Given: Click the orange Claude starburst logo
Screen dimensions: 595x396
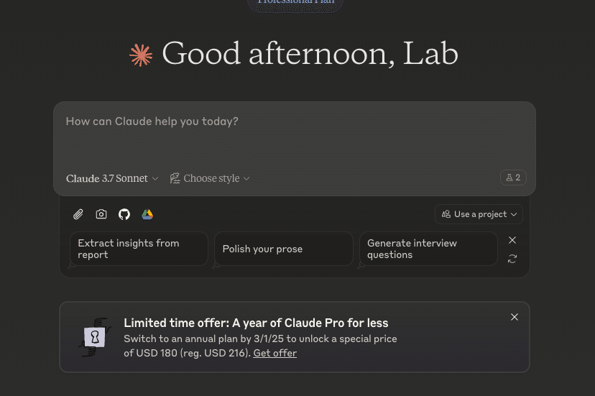Looking at the screenshot, I should point(141,55).
